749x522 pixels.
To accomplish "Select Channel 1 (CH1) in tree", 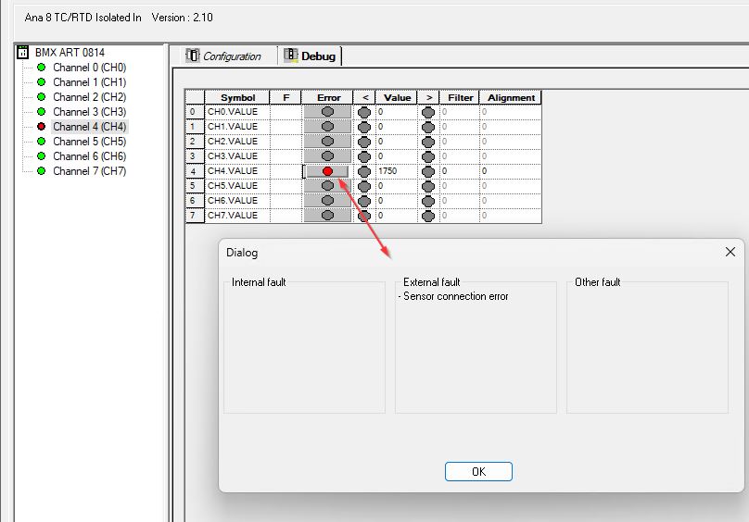I will pyautogui.click(x=89, y=82).
